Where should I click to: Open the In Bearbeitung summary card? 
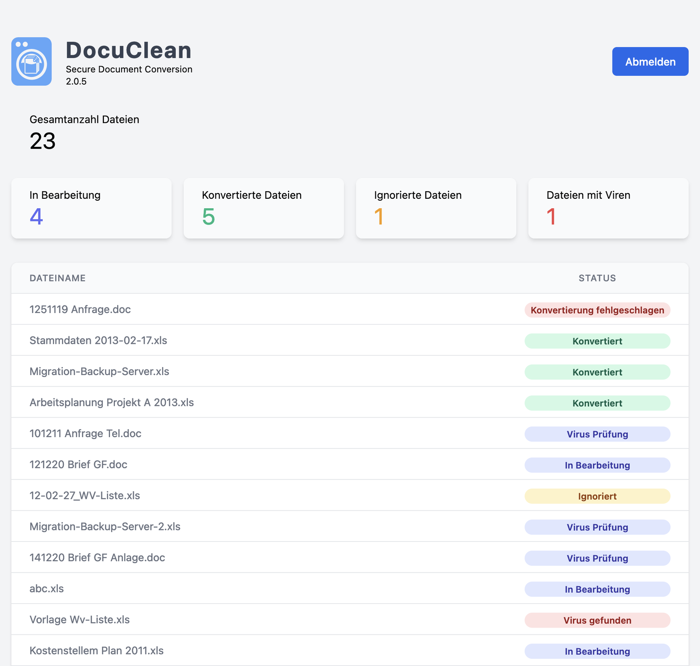point(91,208)
